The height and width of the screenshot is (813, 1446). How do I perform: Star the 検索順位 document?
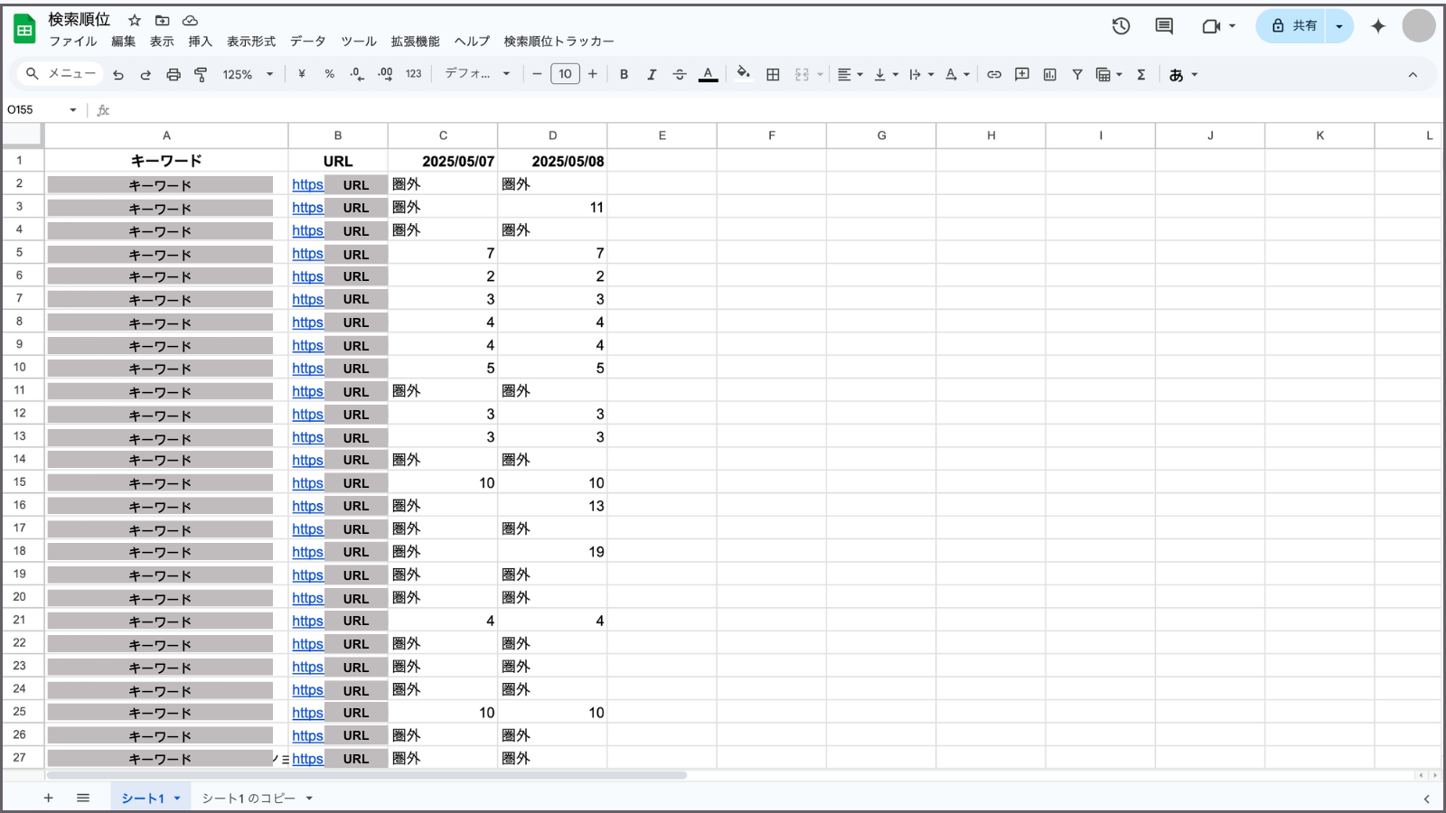click(135, 20)
